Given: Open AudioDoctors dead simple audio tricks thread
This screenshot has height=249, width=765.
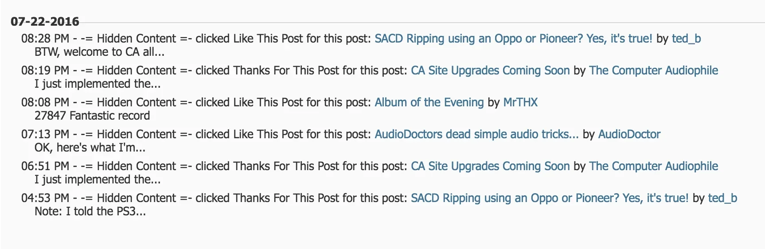Looking at the screenshot, I should (x=476, y=134).
